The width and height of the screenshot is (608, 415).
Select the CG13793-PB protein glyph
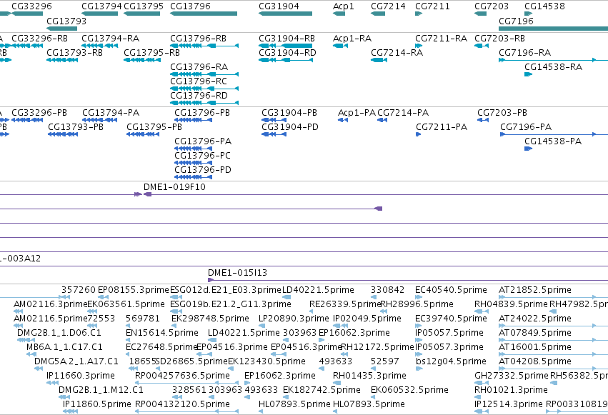[x=63, y=134]
